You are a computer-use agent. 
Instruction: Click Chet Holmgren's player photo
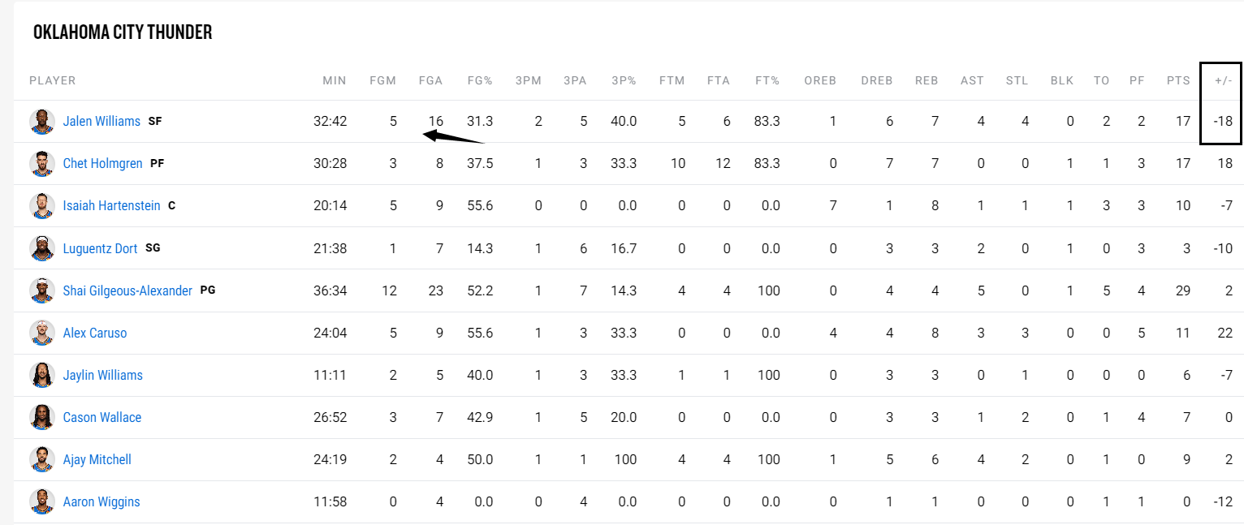(42, 164)
